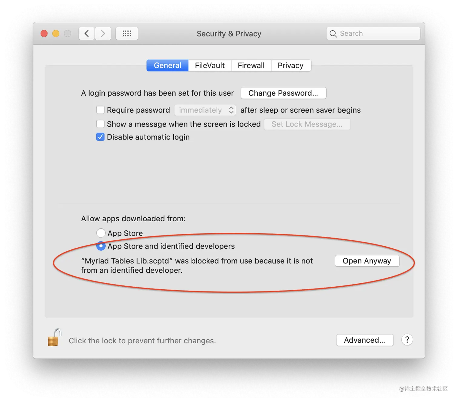The width and height of the screenshot is (458, 402).
Task: Minimize the window with the yellow button
Action: click(56, 33)
